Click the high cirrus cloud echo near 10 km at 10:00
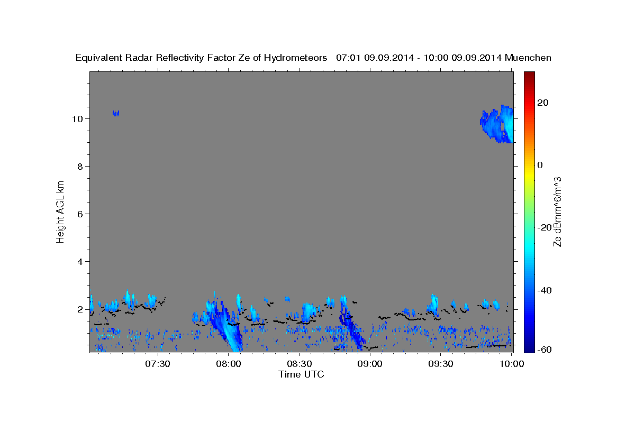This screenshot has height=423, width=635. [x=498, y=125]
